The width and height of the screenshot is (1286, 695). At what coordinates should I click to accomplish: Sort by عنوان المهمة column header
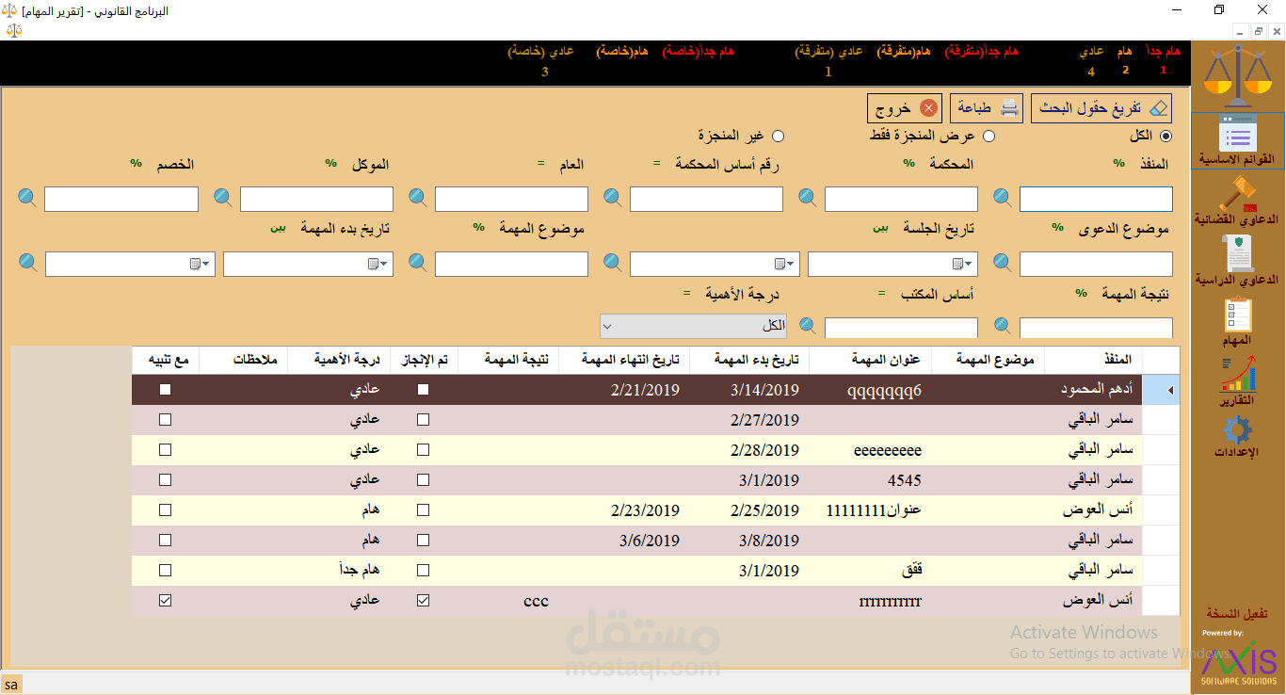click(871, 359)
